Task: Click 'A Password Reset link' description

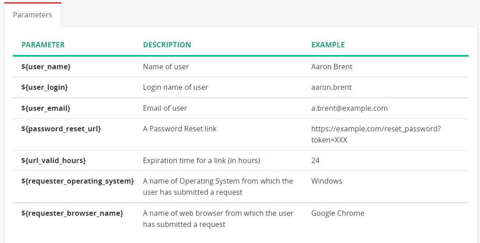Action: 180,129
